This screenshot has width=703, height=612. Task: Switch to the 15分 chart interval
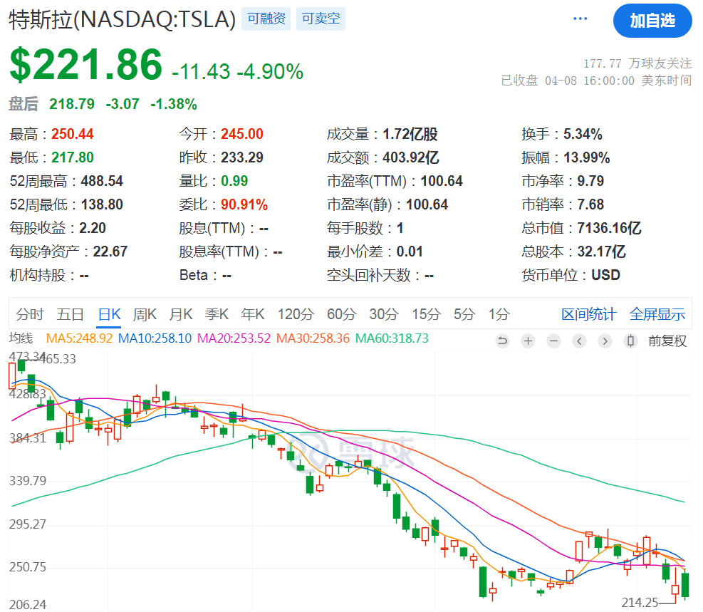427,314
